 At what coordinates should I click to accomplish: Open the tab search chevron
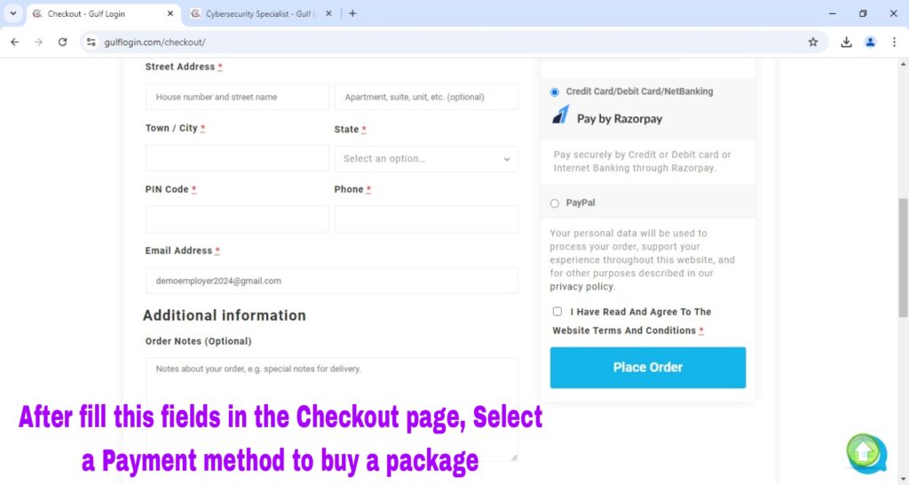[12, 13]
